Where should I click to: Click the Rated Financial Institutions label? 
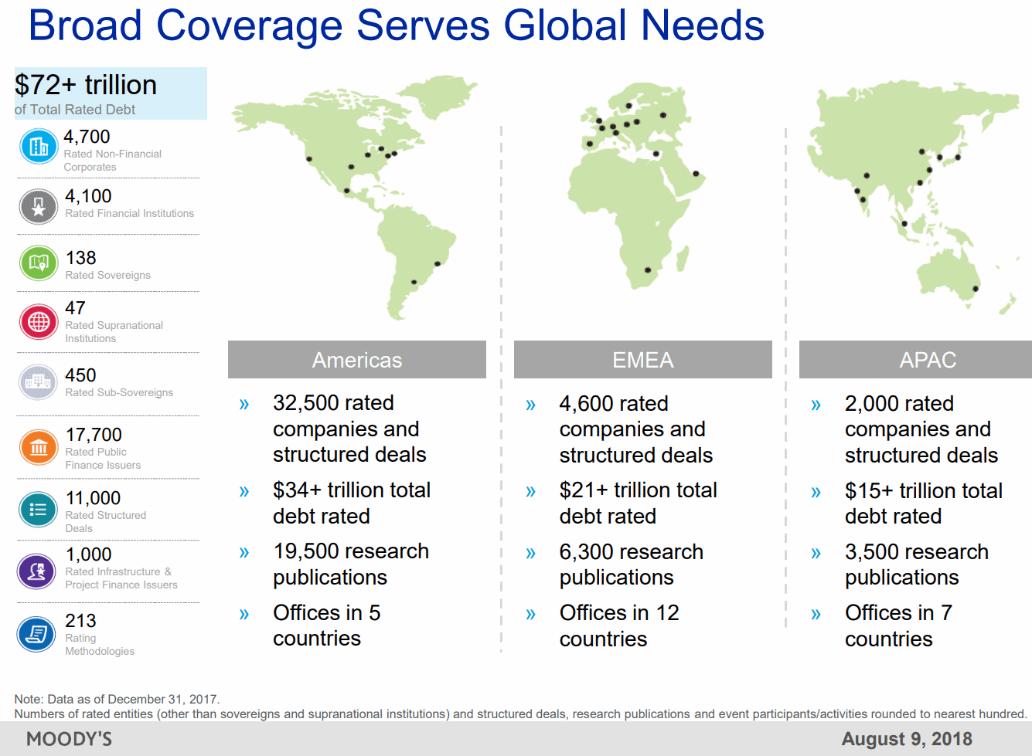(x=129, y=213)
